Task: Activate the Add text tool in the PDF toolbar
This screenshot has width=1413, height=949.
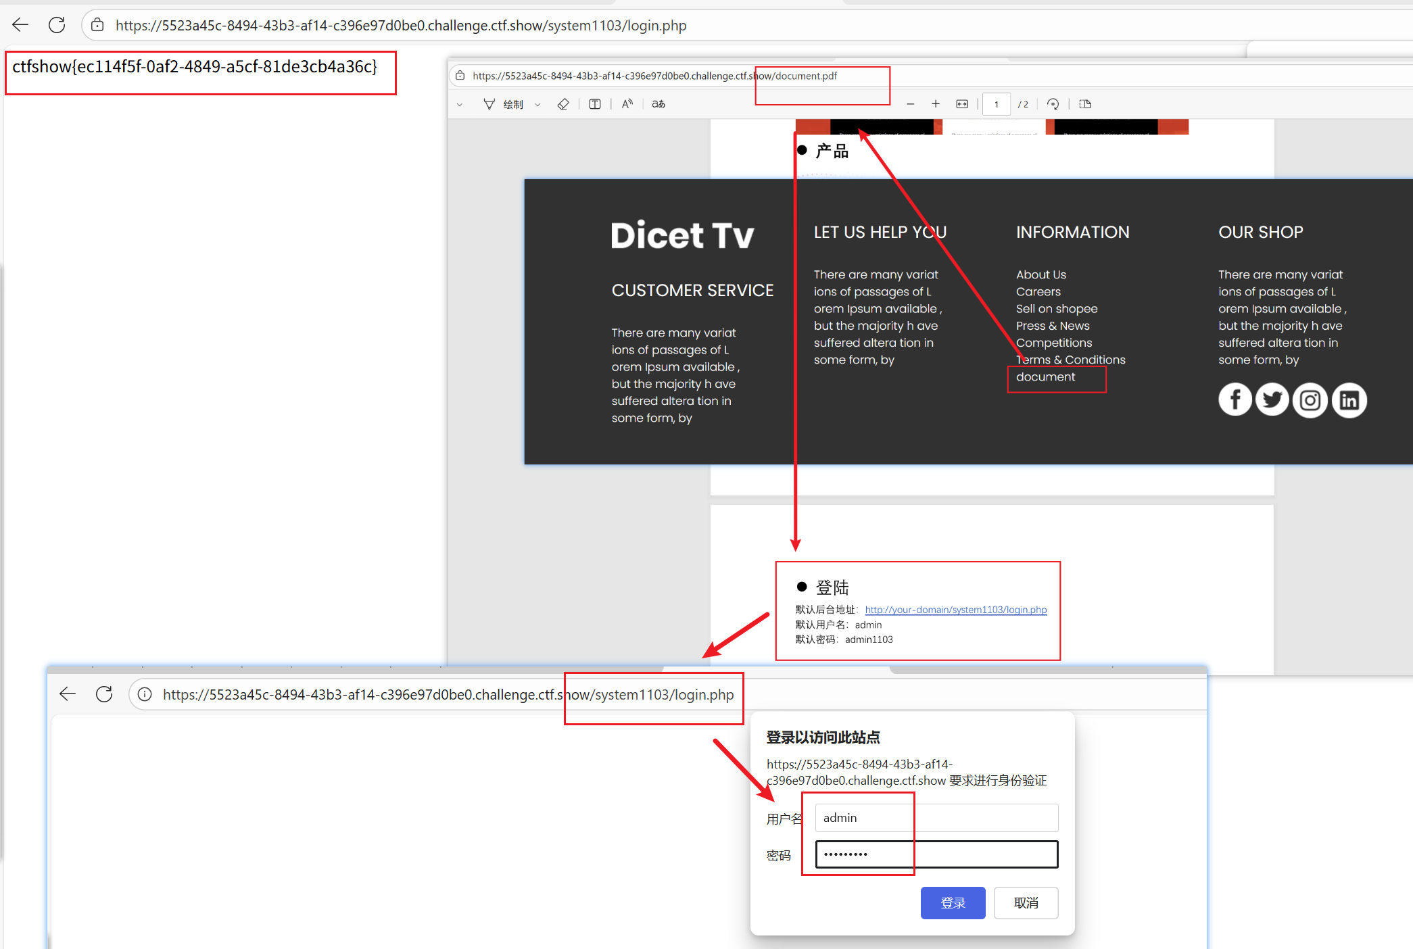Action: pyautogui.click(x=594, y=103)
